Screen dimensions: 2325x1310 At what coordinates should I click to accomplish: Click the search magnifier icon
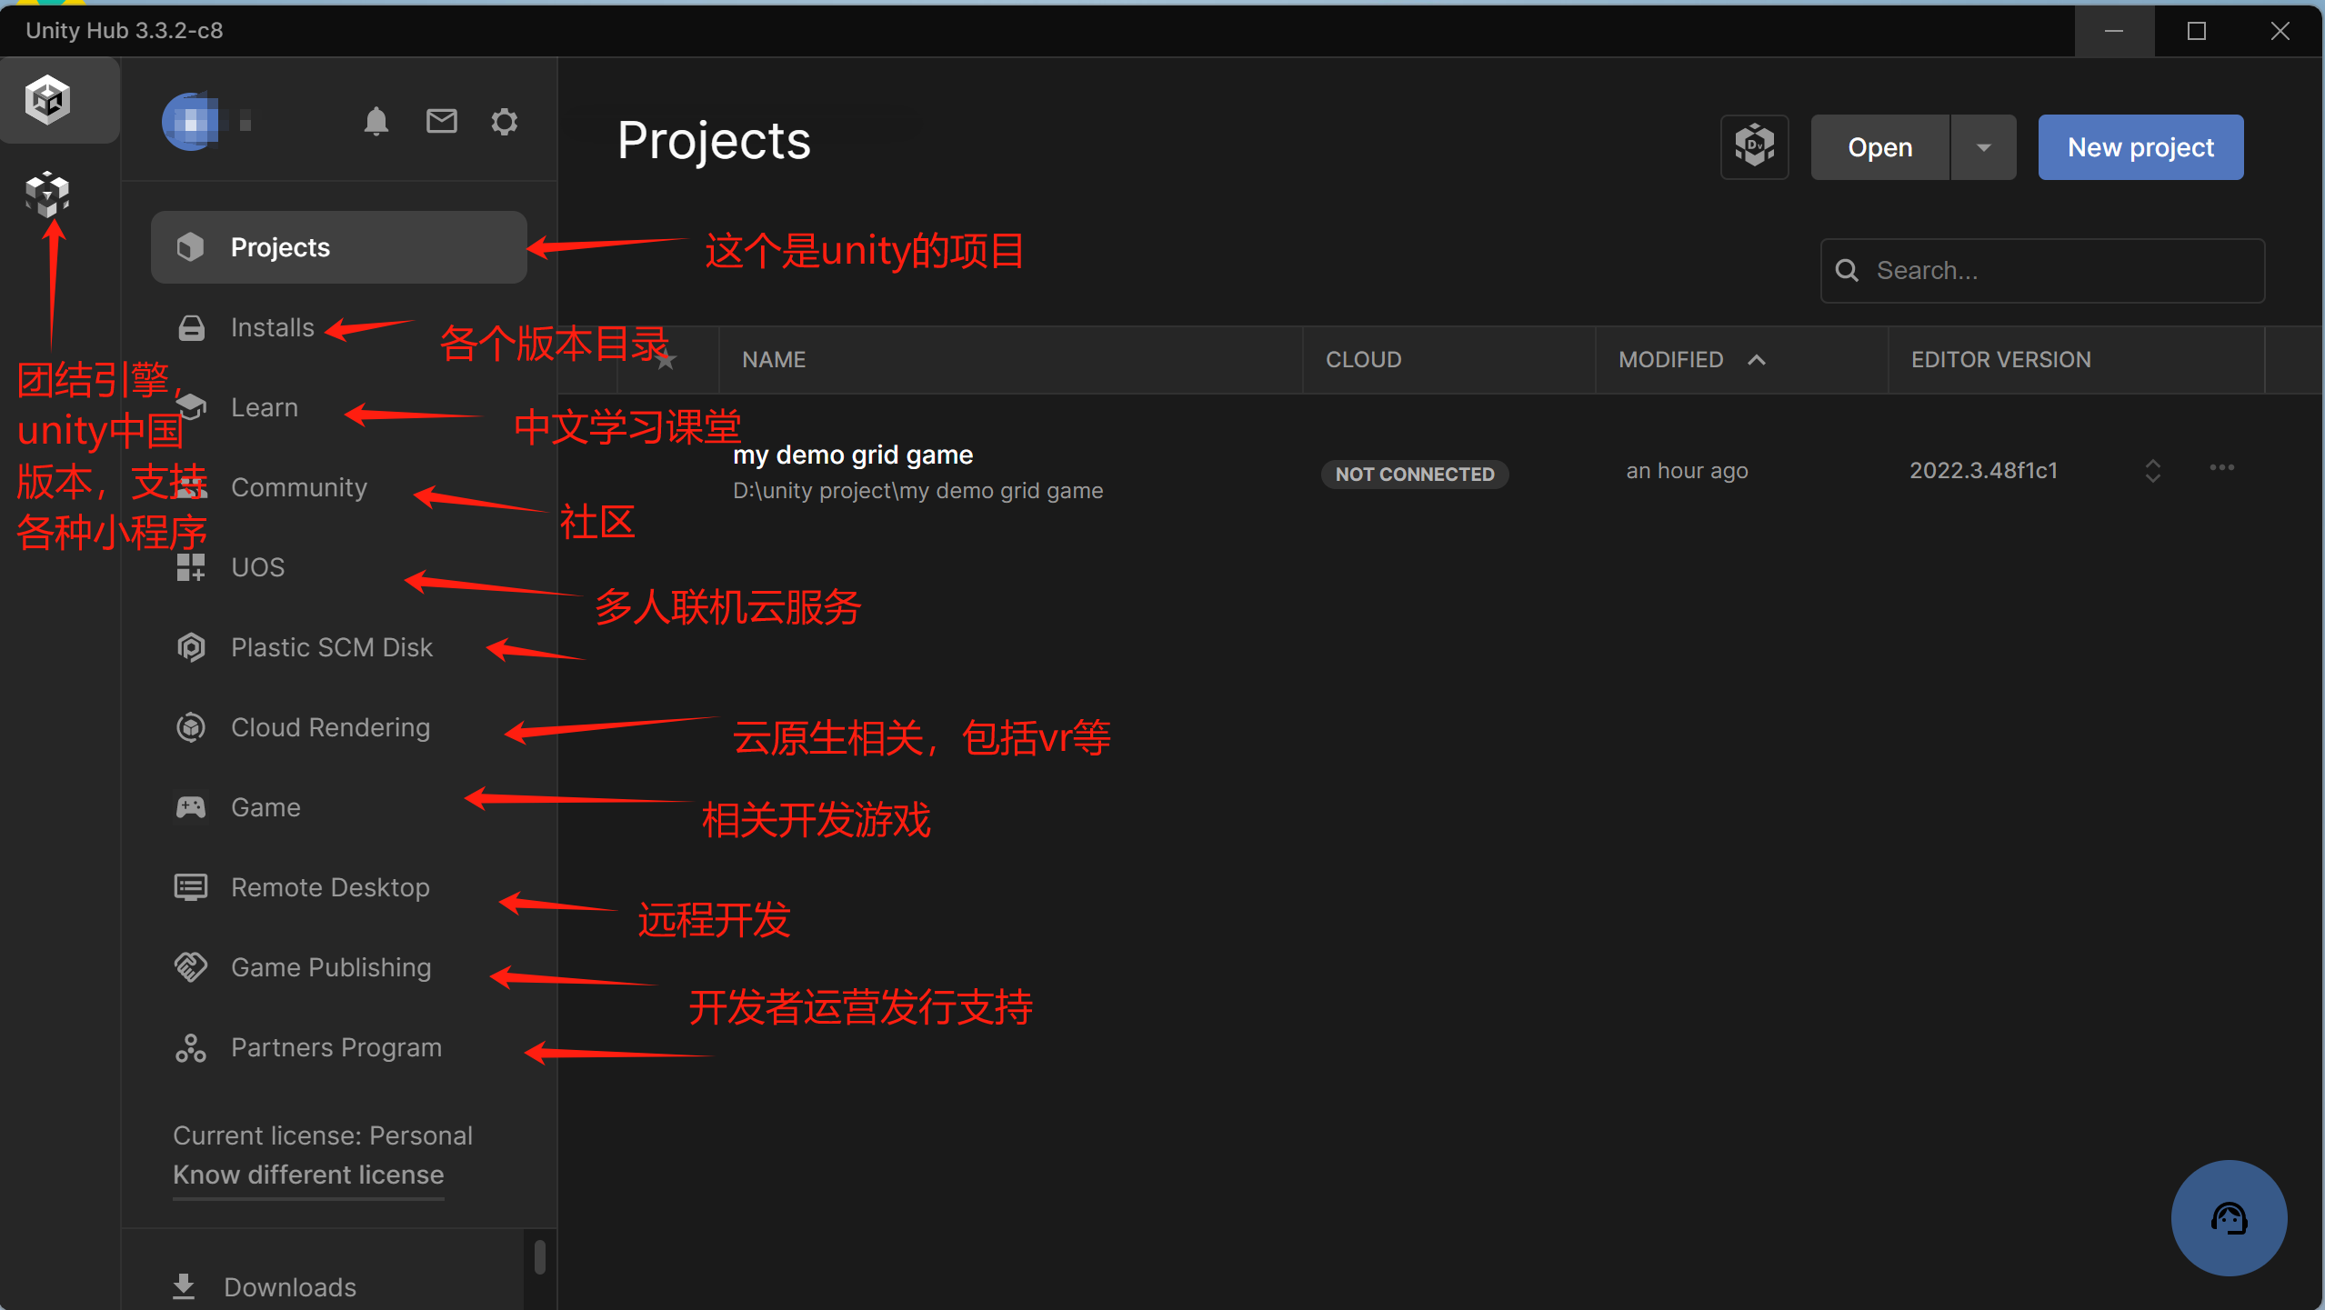(1847, 270)
